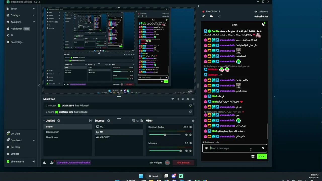Screen dimensions: 322x181
Task: Select the New Scene entry
Action: pyautogui.click(x=68, y=137)
